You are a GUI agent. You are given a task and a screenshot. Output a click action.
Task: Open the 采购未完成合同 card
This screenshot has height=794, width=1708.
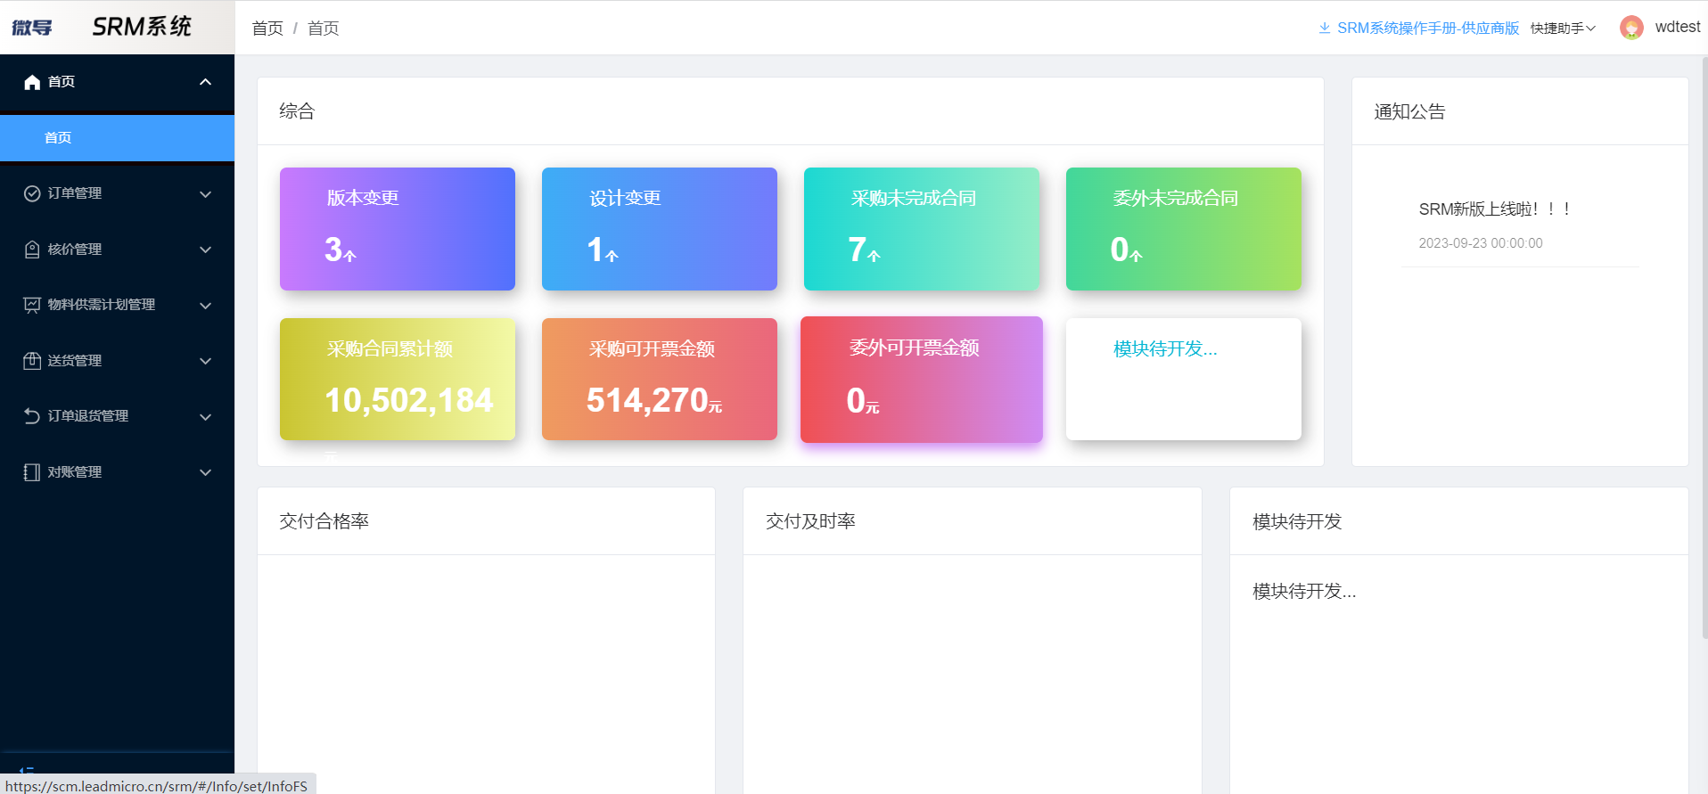click(921, 229)
